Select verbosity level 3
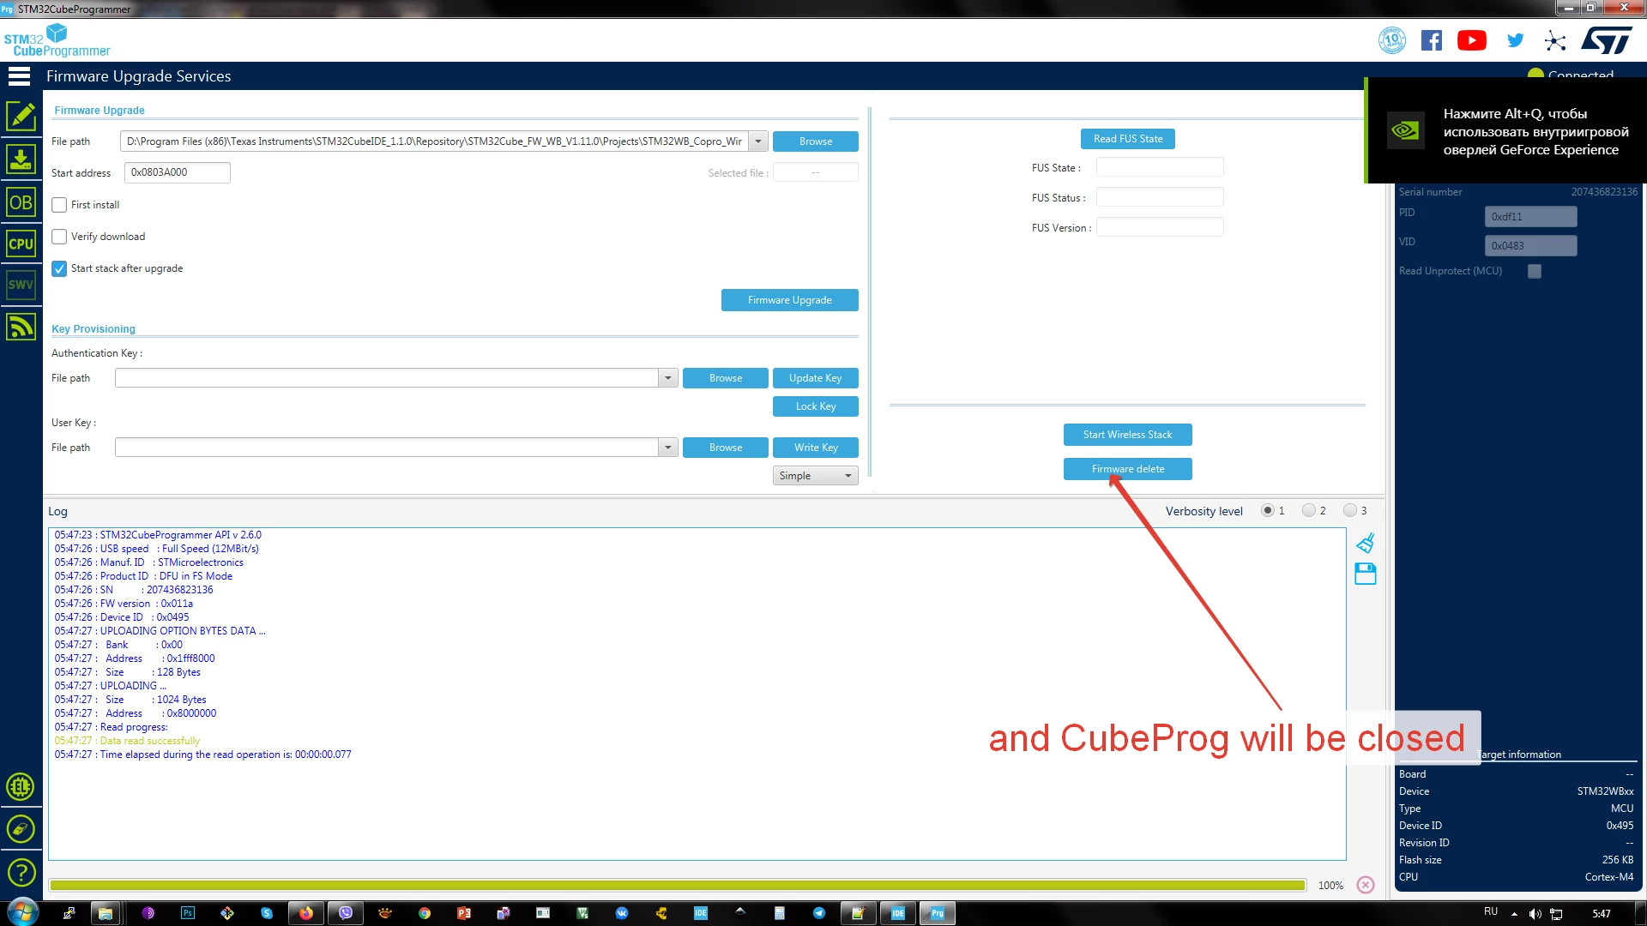 [1349, 510]
